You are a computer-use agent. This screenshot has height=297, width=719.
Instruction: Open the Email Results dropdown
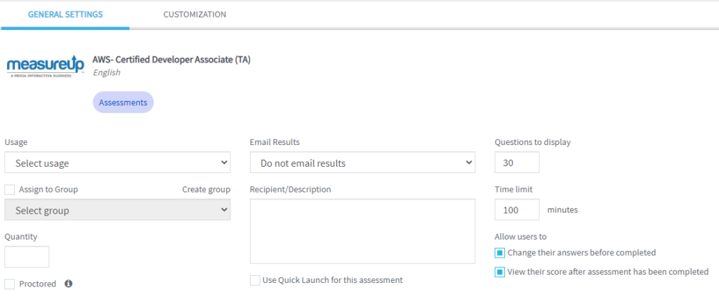pyautogui.click(x=362, y=163)
